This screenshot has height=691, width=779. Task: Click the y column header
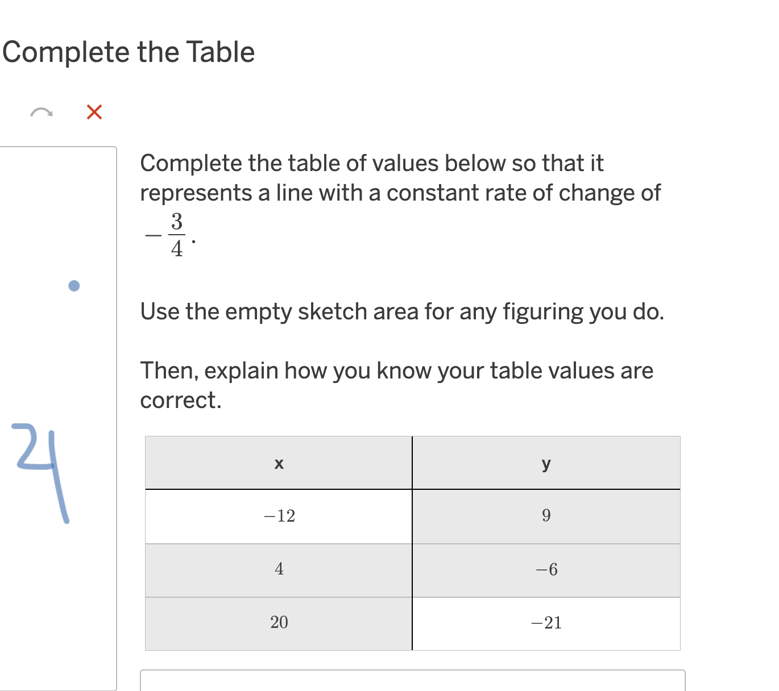[x=546, y=463]
